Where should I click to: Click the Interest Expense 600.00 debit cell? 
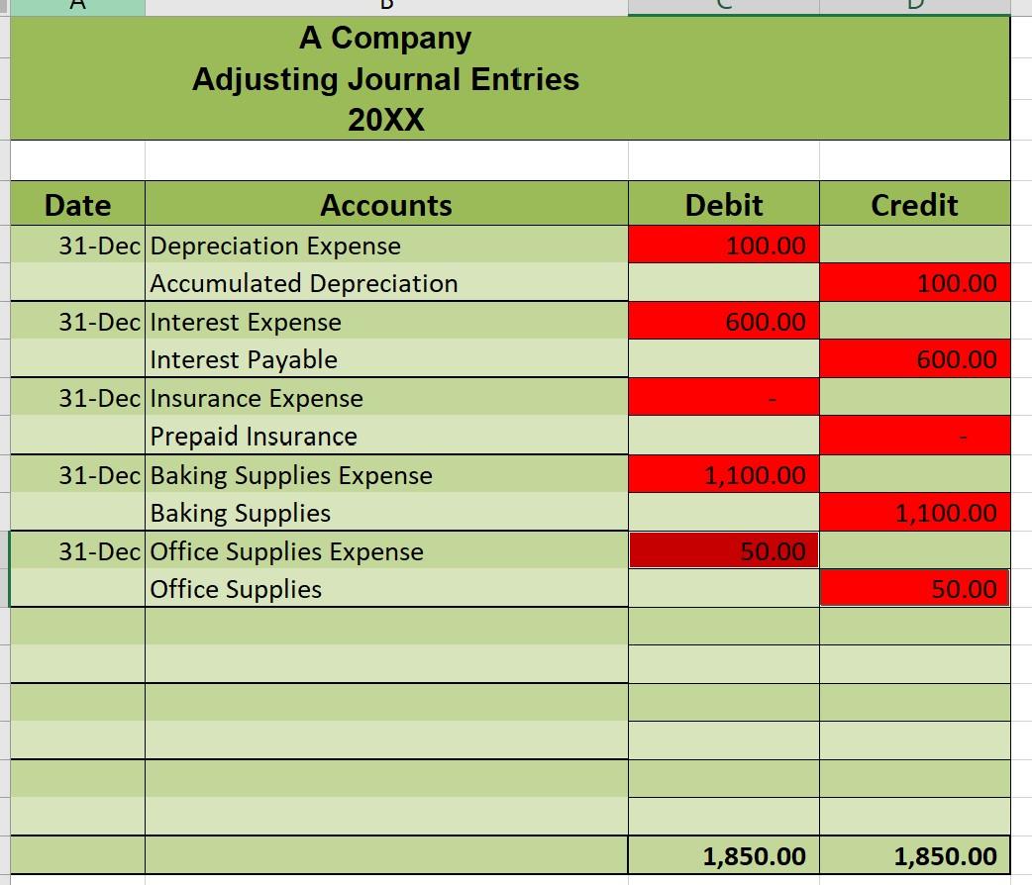(x=724, y=322)
